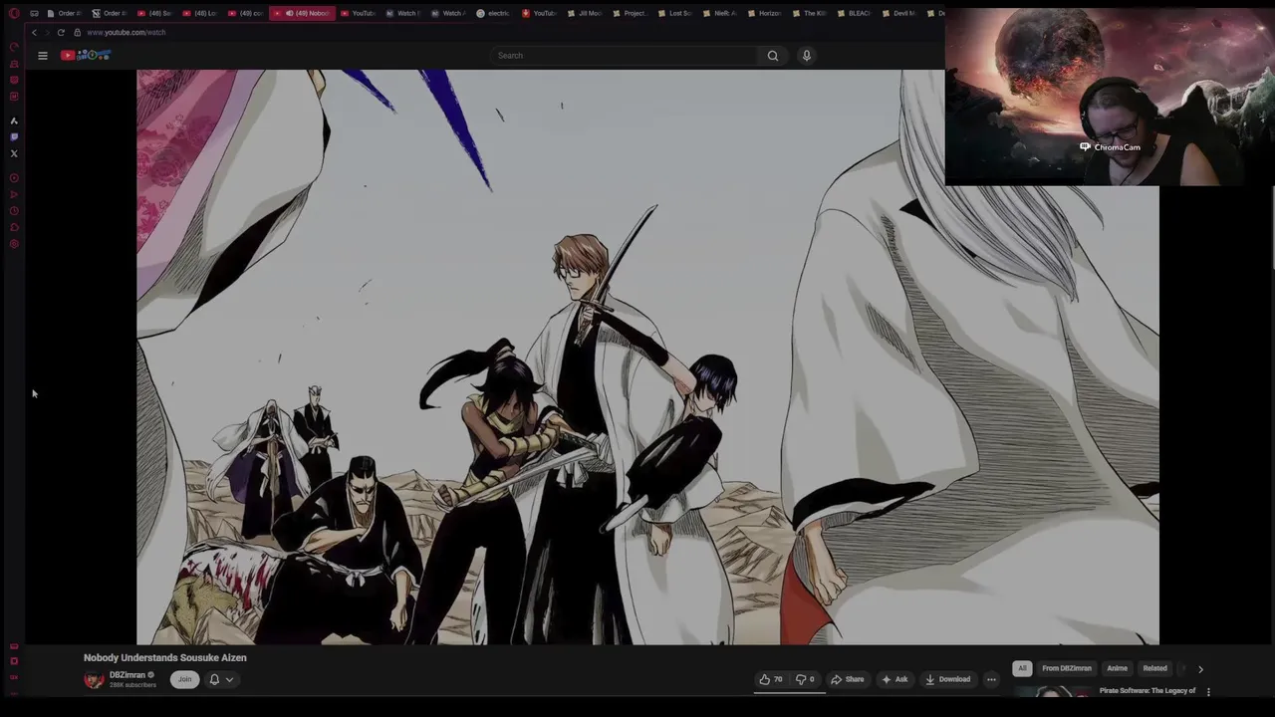1275x717 pixels.
Task: Open options for 'Pirate Software' suggested video
Action: [1208, 691]
